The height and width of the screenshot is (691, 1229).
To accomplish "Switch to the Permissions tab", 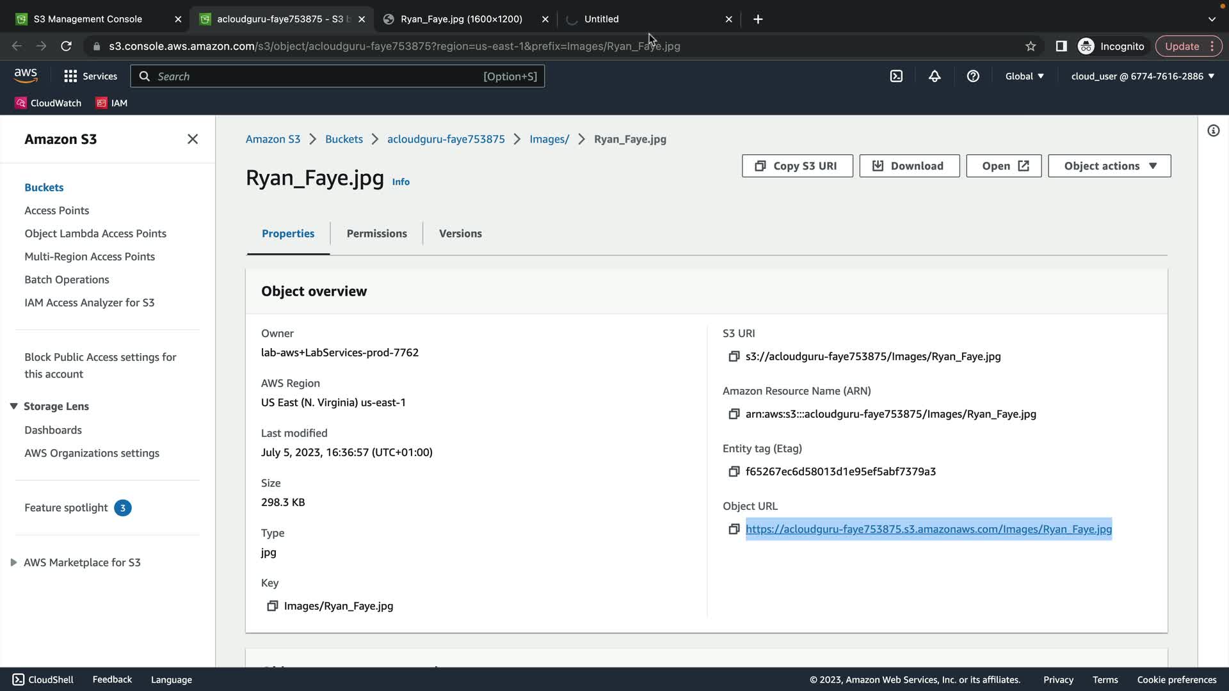I will click(x=376, y=234).
